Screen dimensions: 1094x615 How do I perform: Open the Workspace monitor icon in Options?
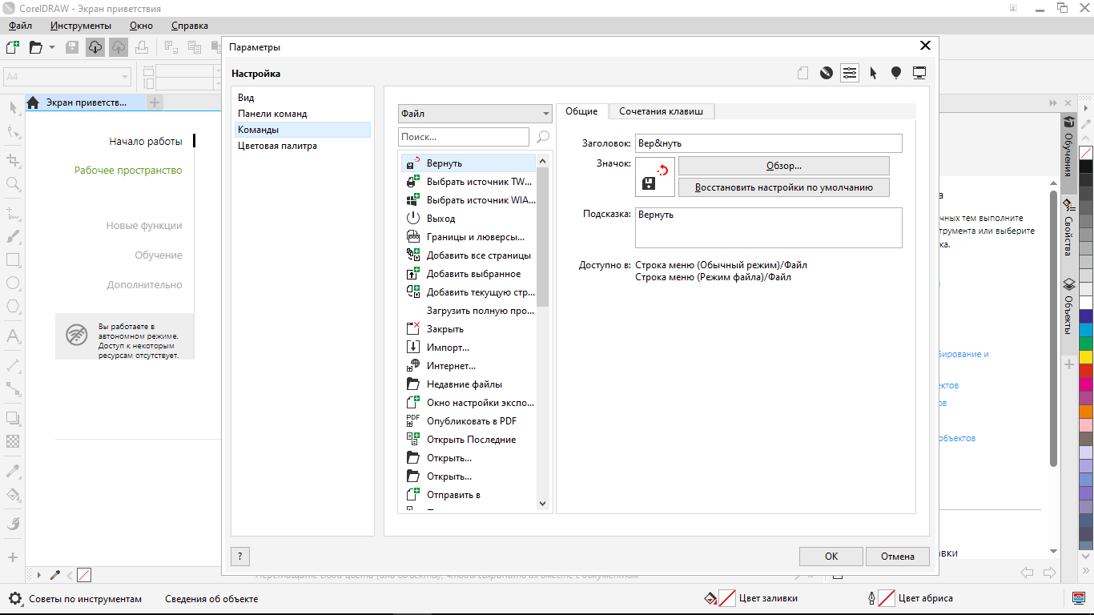[919, 73]
